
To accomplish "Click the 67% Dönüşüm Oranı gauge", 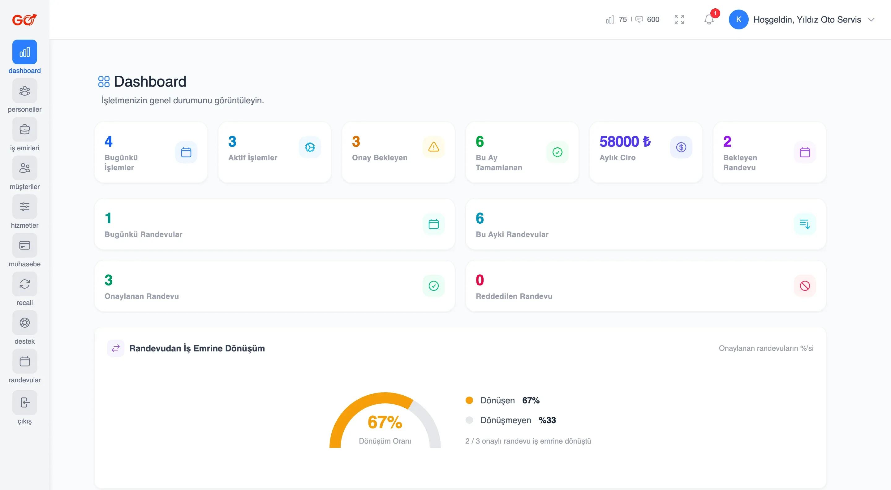I will [385, 420].
